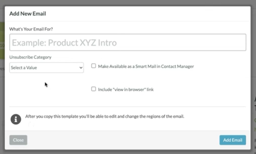The width and height of the screenshot is (256, 154).
Task: Click the dimmed backdrop right of the dialog
Action: coord(254,70)
